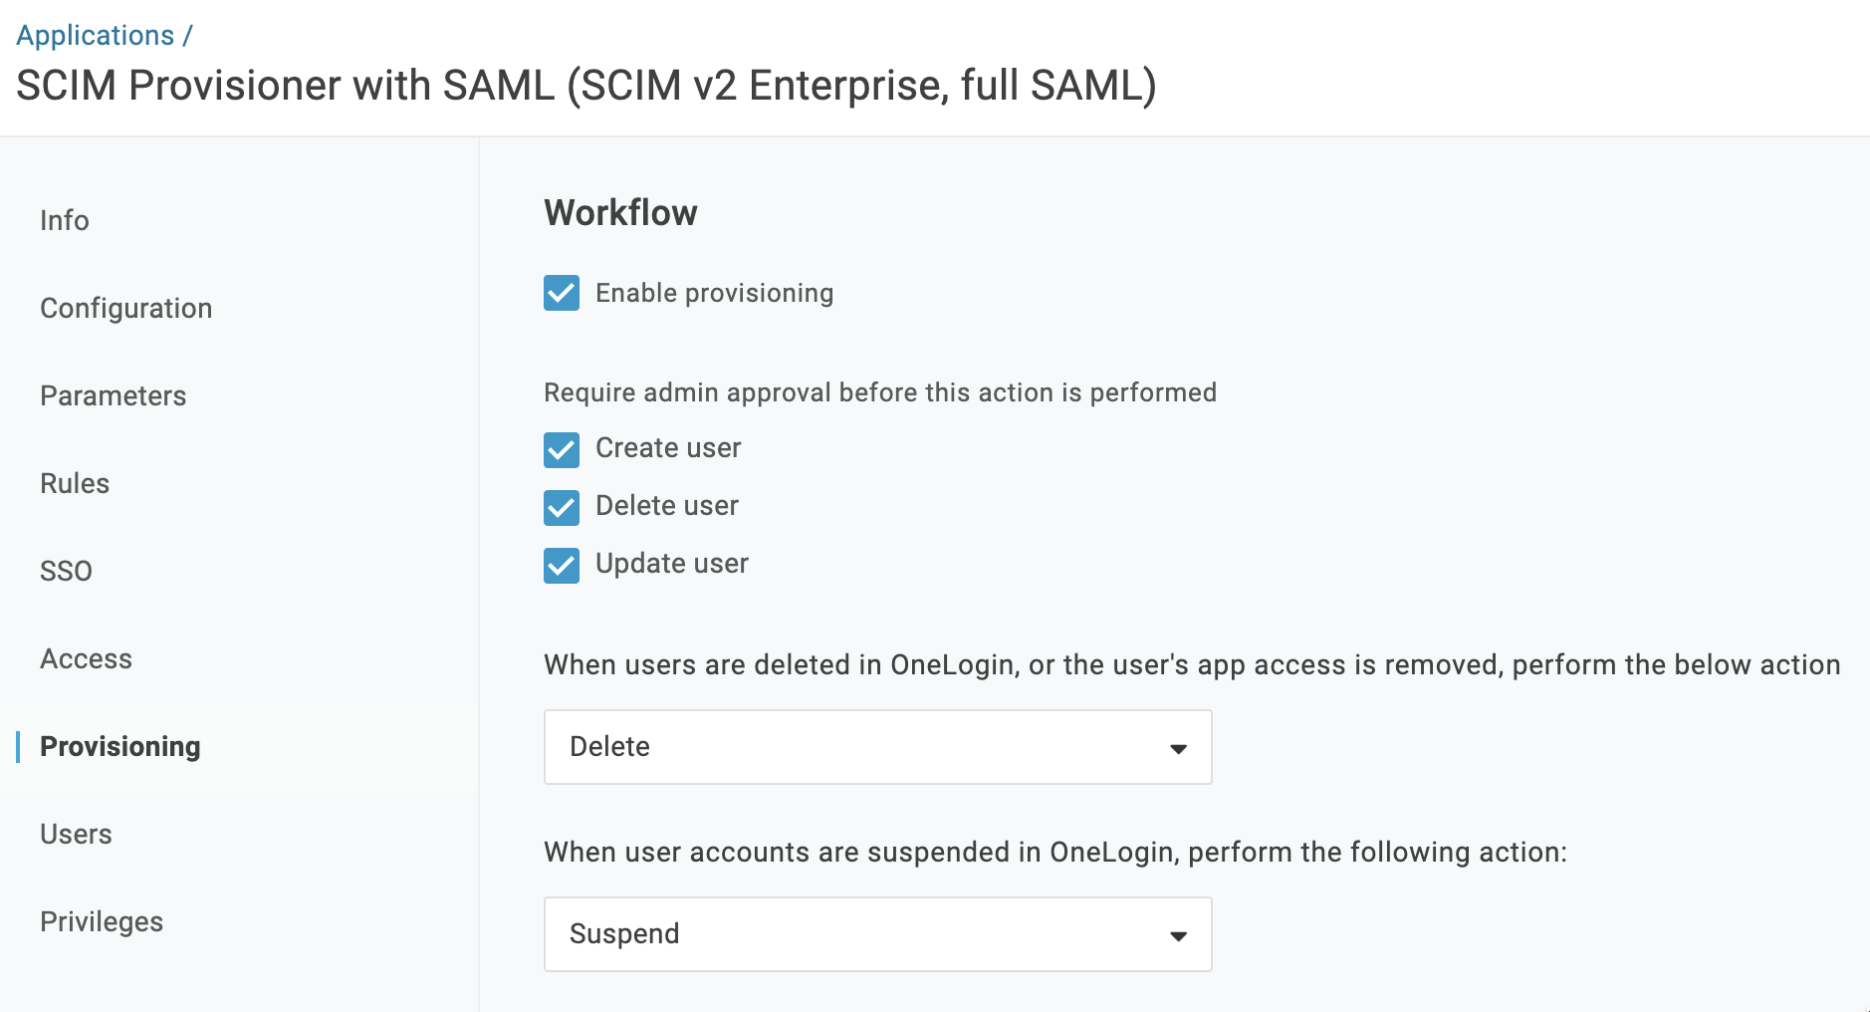1870x1012 pixels.
Task: Click the Suspend dropdown arrow icon
Action: (1178, 935)
